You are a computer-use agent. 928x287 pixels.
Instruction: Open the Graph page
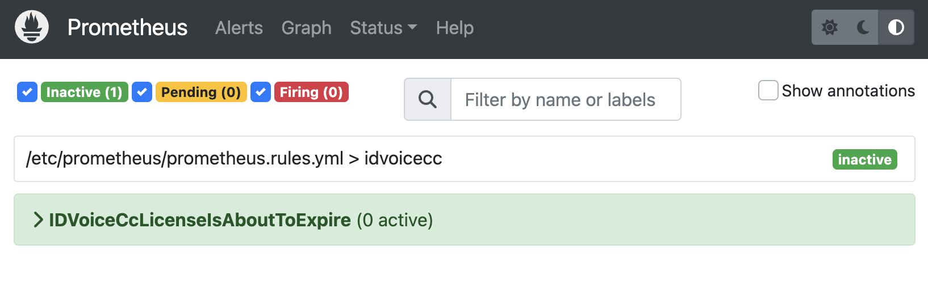[306, 28]
